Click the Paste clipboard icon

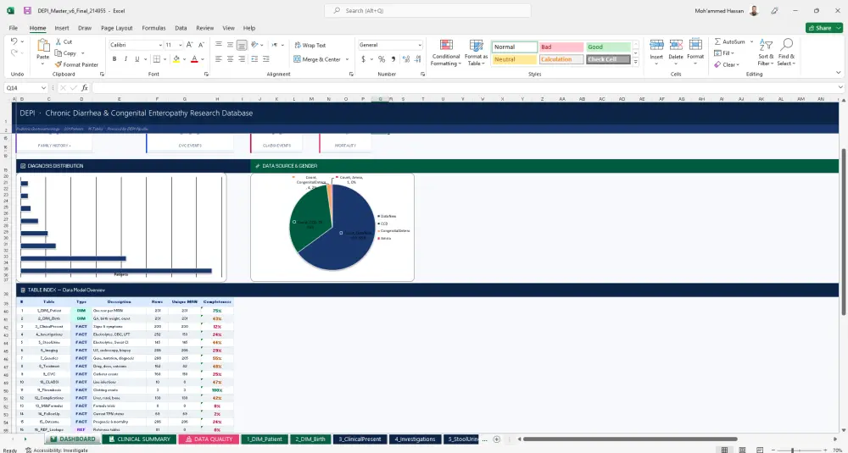[x=42, y=46]
